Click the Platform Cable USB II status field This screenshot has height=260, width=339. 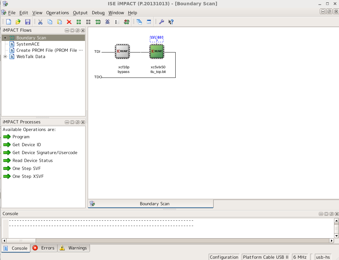coord(266,257)
